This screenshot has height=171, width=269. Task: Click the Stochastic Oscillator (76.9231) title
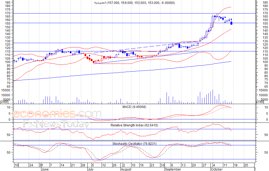[x=134, y=143]
